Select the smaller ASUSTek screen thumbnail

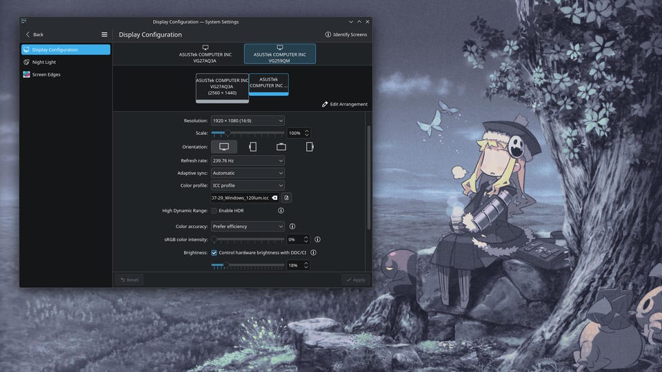coord(269,84)
